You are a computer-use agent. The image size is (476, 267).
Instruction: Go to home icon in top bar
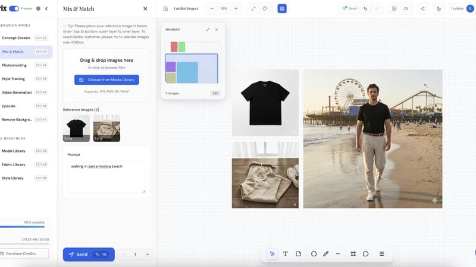point(165,8)
